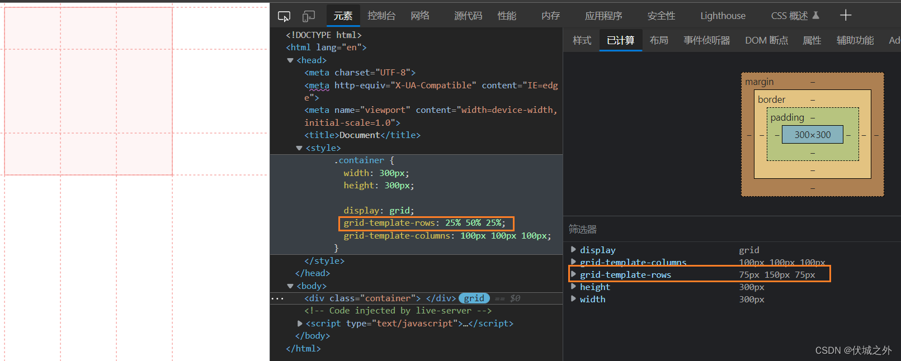Open the 辅助功能 sidebar tab

click(855, 40)
